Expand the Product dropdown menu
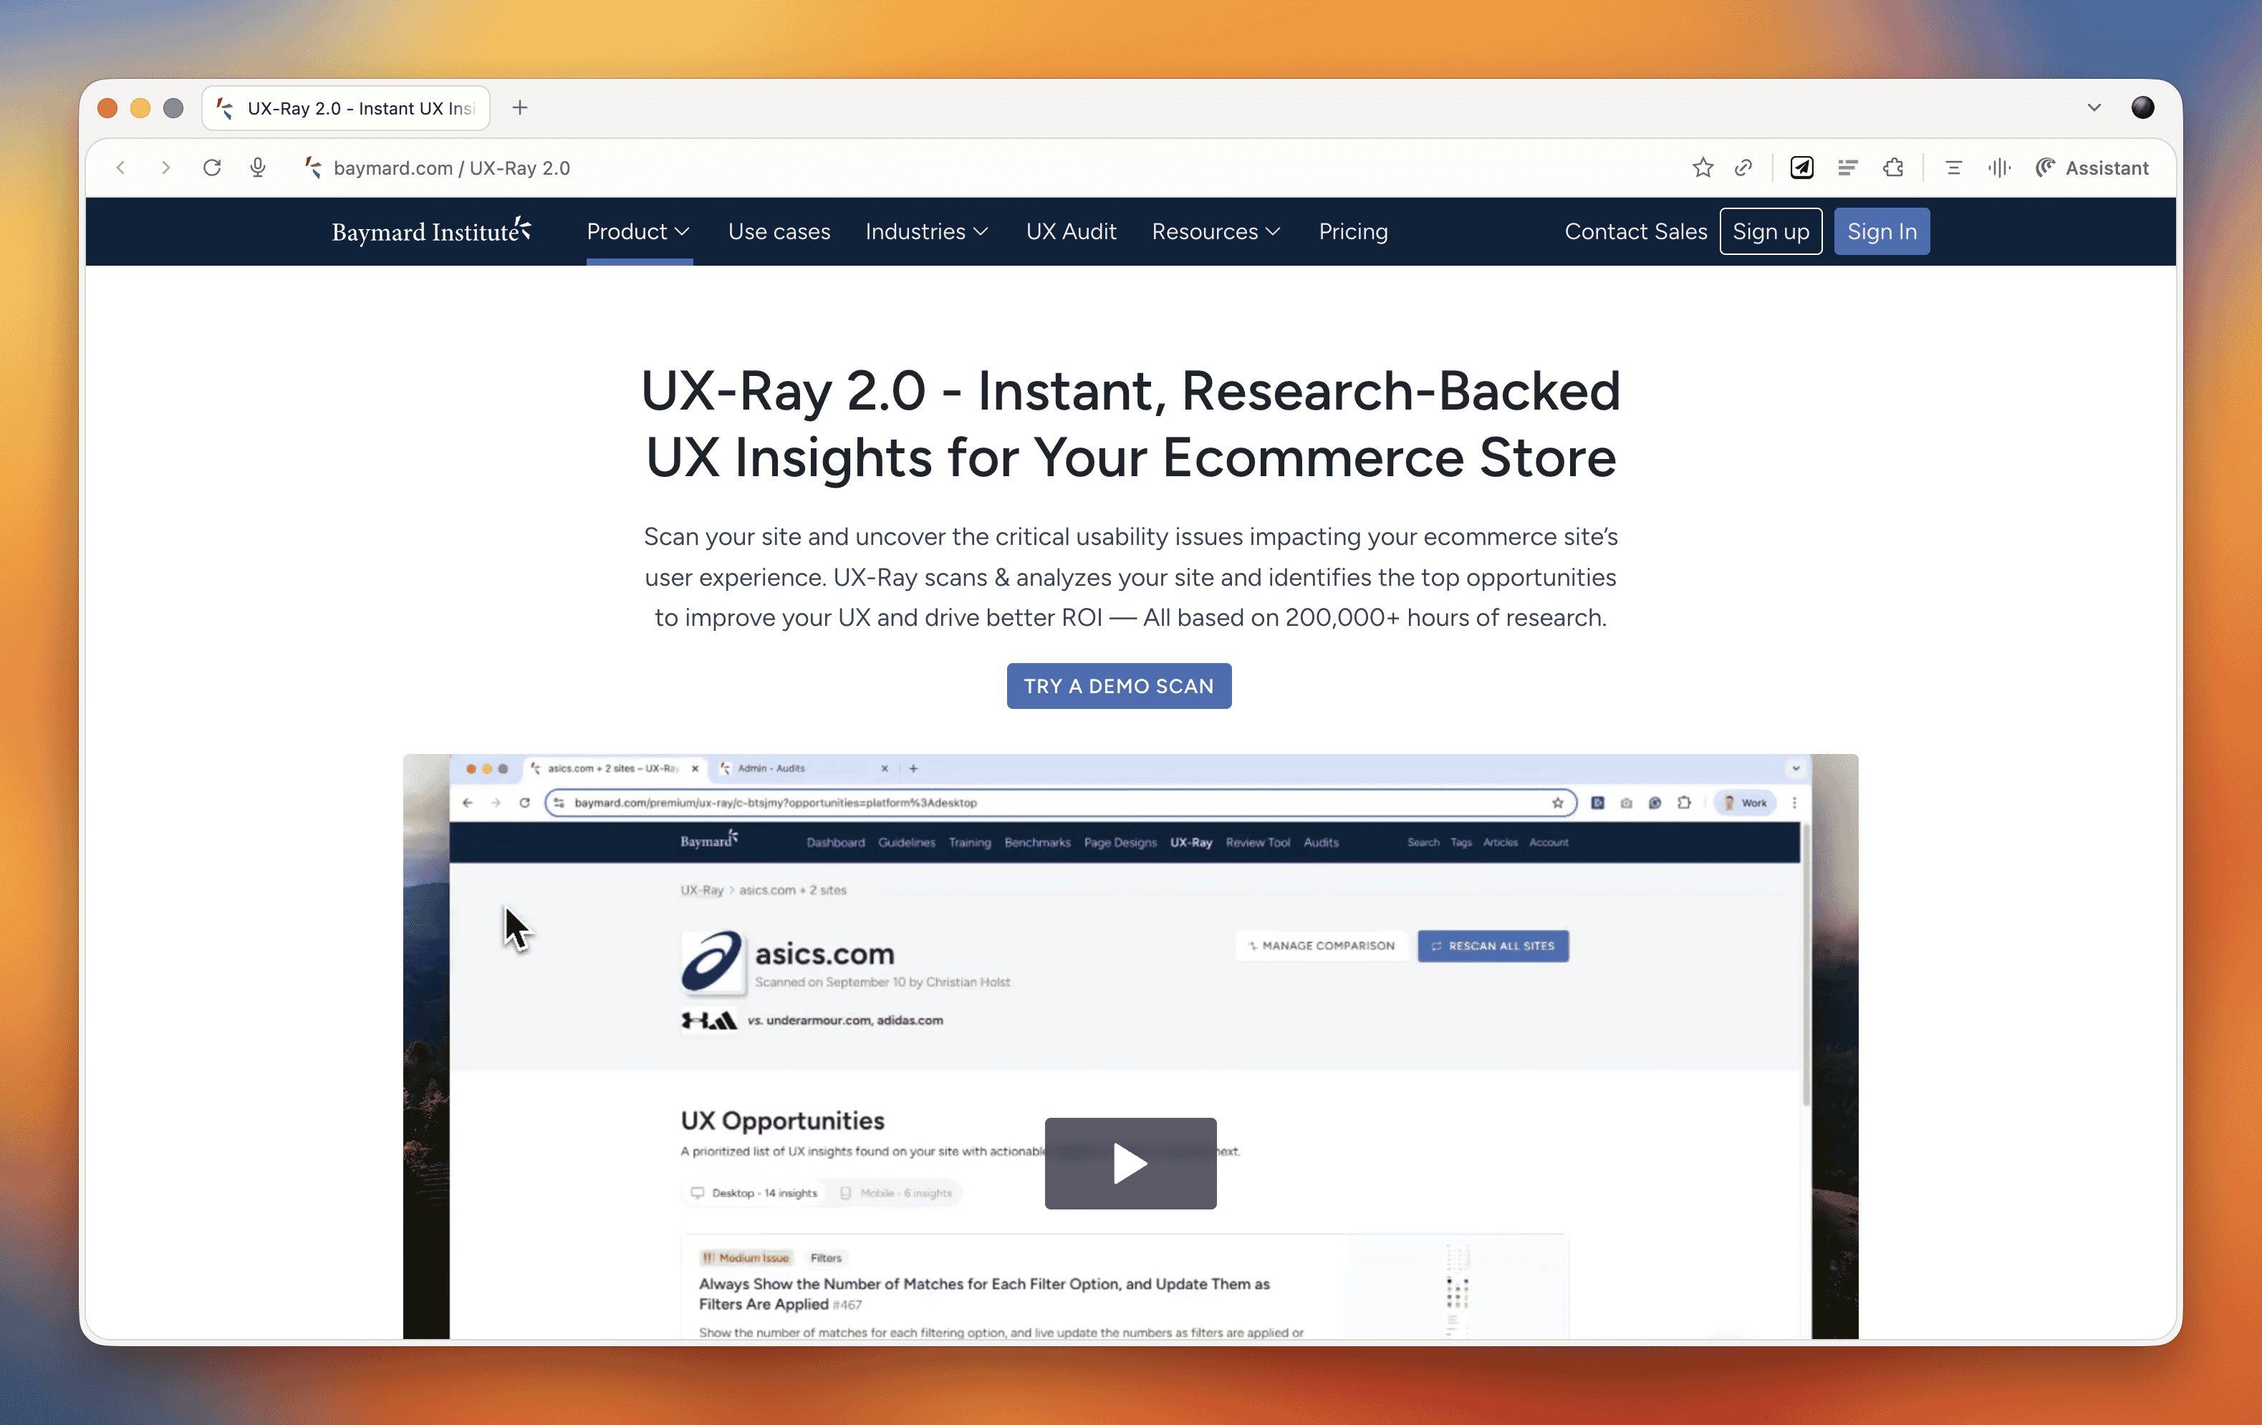 click(637, 232)
